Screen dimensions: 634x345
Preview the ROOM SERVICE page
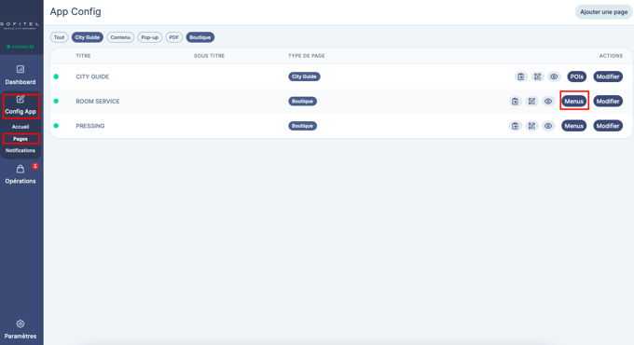point(548,101)
